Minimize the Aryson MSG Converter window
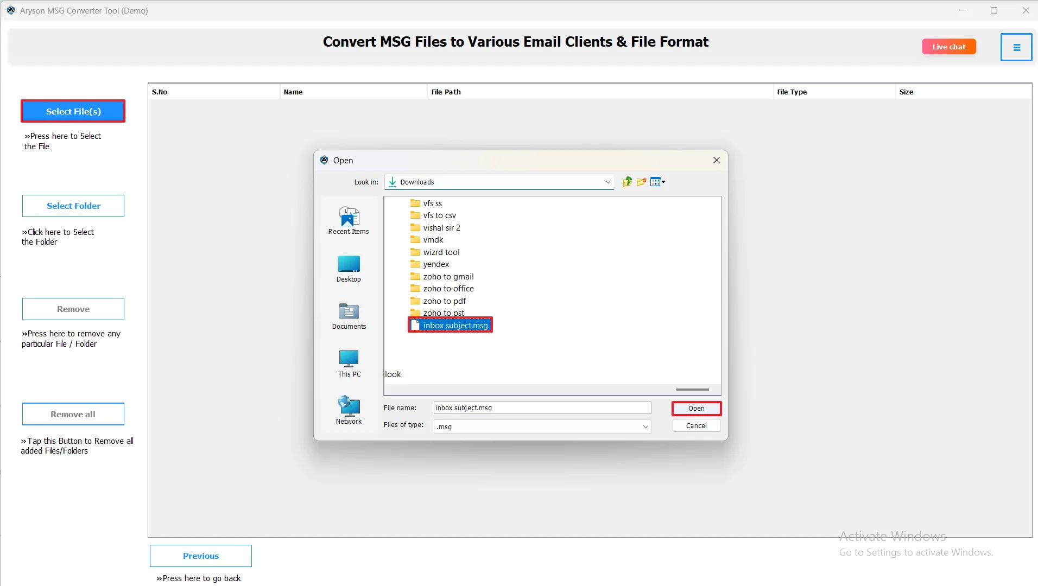 [x=963, y=10]
